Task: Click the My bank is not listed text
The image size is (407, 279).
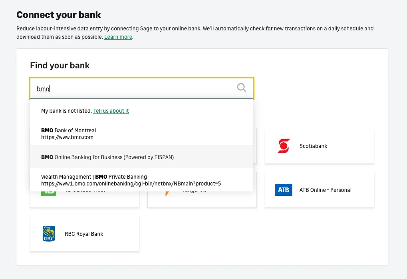Action: coord(66,111)
